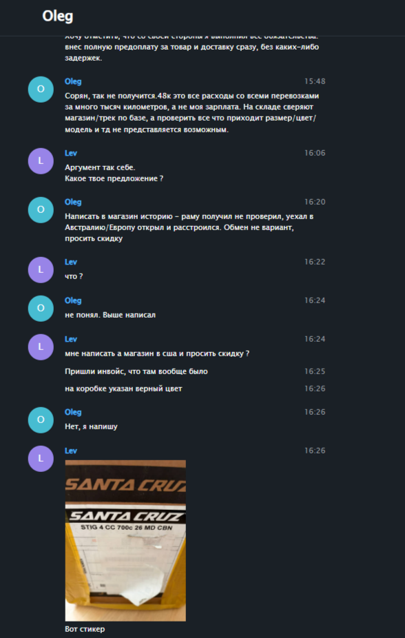Click the 'Вот стикер' photo caption
405x638 pixels.
pos(85,629)
